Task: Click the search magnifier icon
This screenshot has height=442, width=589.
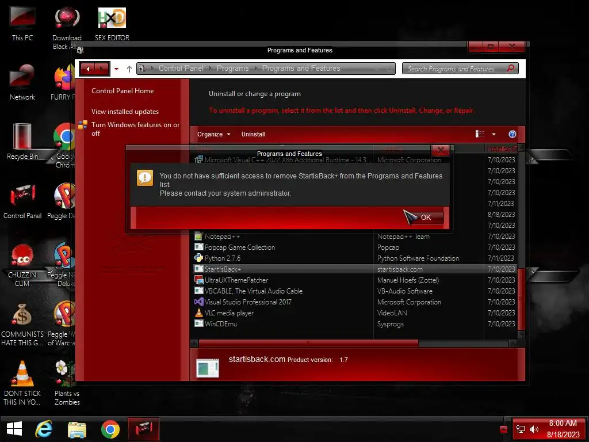Action: click(x=511, y=68)
